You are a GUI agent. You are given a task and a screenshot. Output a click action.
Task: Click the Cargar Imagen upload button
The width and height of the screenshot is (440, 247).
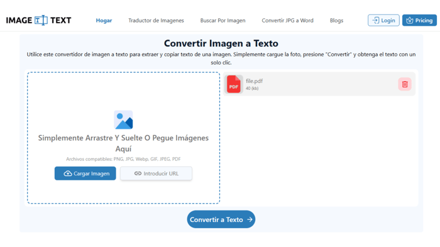click(85, 173)
